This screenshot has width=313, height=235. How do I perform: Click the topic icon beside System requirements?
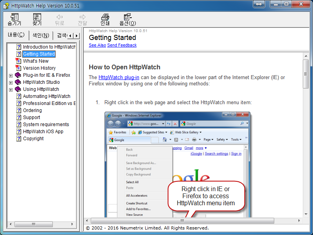point(18,124)
